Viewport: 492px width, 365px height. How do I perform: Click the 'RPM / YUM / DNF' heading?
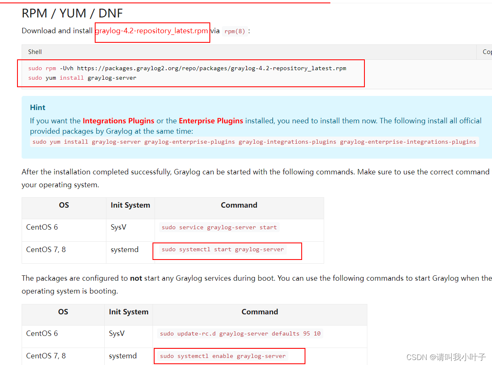pos(72,13)
